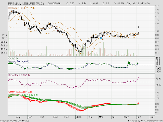This screenshot has width=163, height=122.
Task: Click the Copyright © 2016 ChartNexus text
Action: pyautogui.click(x=15, y=121)
